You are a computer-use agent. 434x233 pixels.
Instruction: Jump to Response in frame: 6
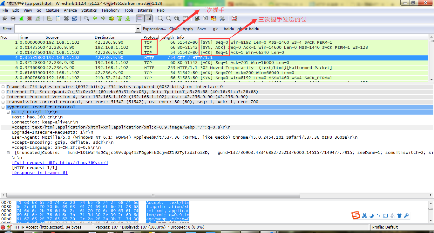pyautogui.click(x=40, y=173)
